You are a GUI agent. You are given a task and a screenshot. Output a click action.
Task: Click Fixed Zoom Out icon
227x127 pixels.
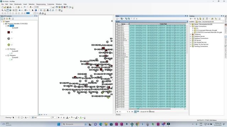click(16, 10)
